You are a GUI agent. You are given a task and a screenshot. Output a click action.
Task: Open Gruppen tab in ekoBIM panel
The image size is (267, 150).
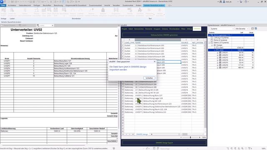click(x=157, y=29)
